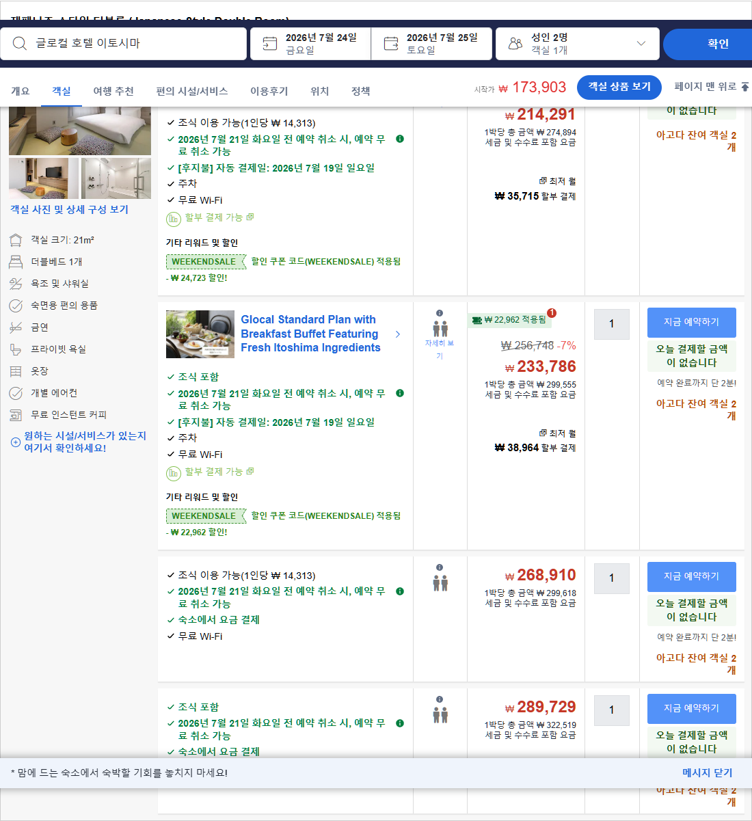This screenshot has height=821, width=752.
Task: Click WEEKENDSALE tag in Glocal plan offer
Action: pos(206,516)
